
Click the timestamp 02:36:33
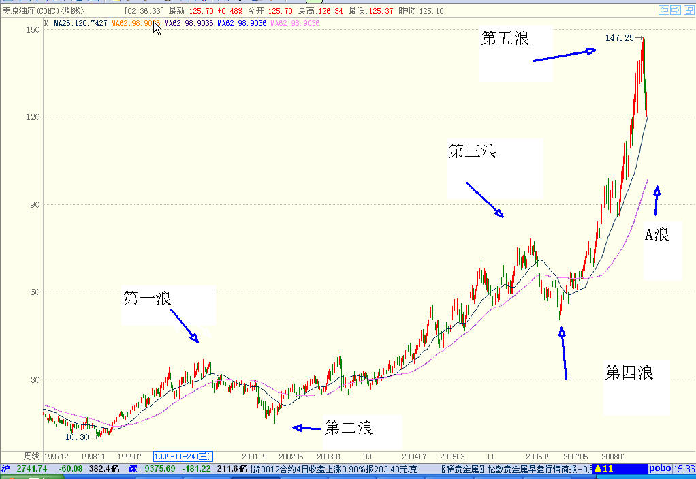coord(144,11)
